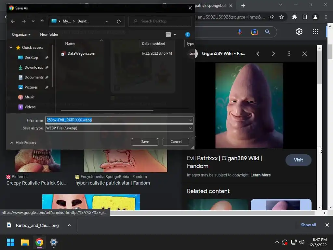Collapse with Hide Folders

(23, 143)
